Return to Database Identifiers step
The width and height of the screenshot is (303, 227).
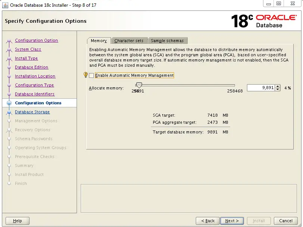click(x=35, y=94)
